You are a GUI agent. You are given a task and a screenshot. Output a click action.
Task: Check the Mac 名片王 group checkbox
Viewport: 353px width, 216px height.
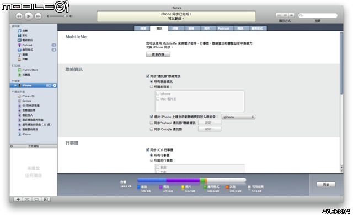pos(158,99)
